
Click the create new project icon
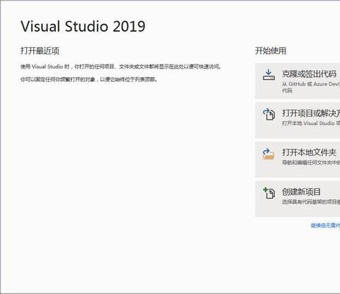pos(269,193)
